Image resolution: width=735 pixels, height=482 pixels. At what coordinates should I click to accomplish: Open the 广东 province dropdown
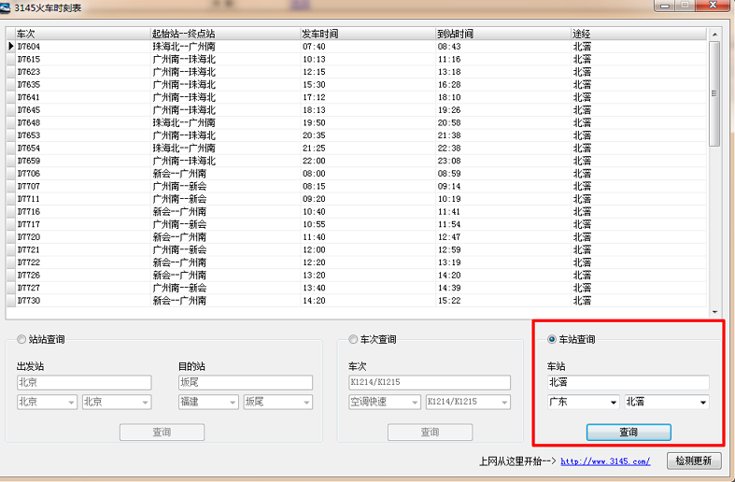click(x=583, y=402)
